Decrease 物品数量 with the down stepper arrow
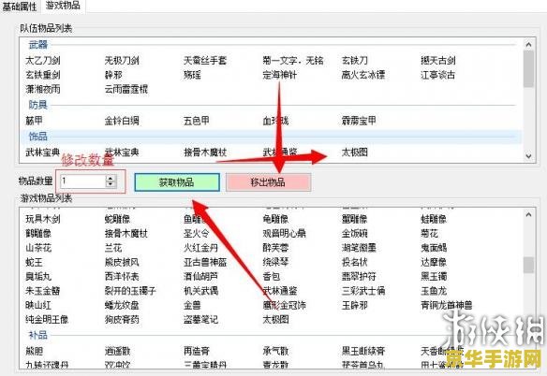This screenshot has width=547, height=376. coord(111,184)
